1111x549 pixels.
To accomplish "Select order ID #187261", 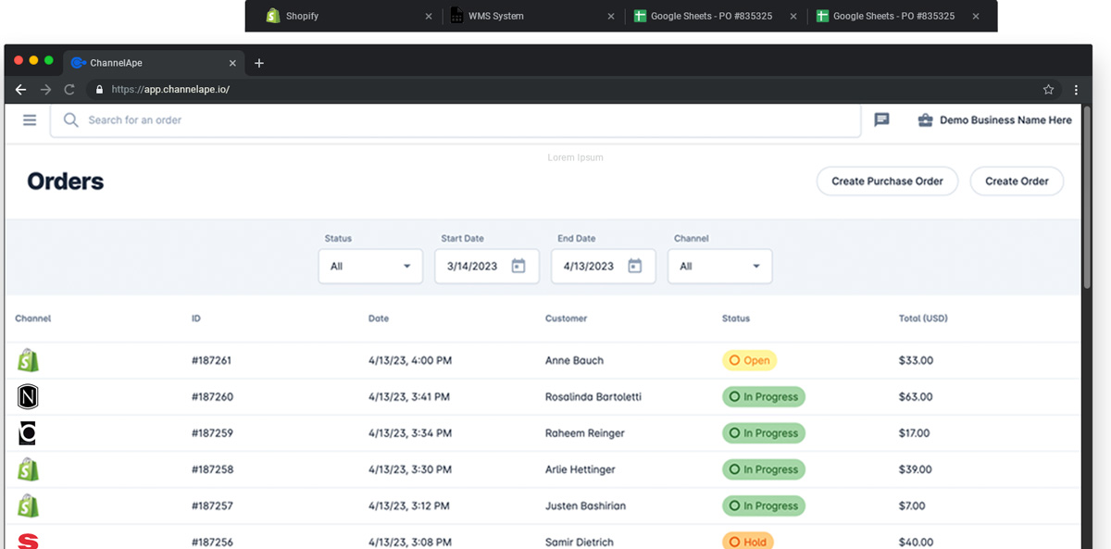I will point(212,360).
